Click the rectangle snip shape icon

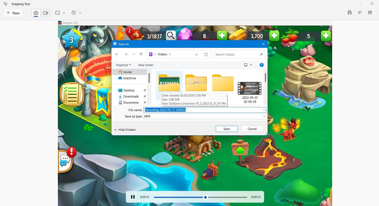coord(57,13)
